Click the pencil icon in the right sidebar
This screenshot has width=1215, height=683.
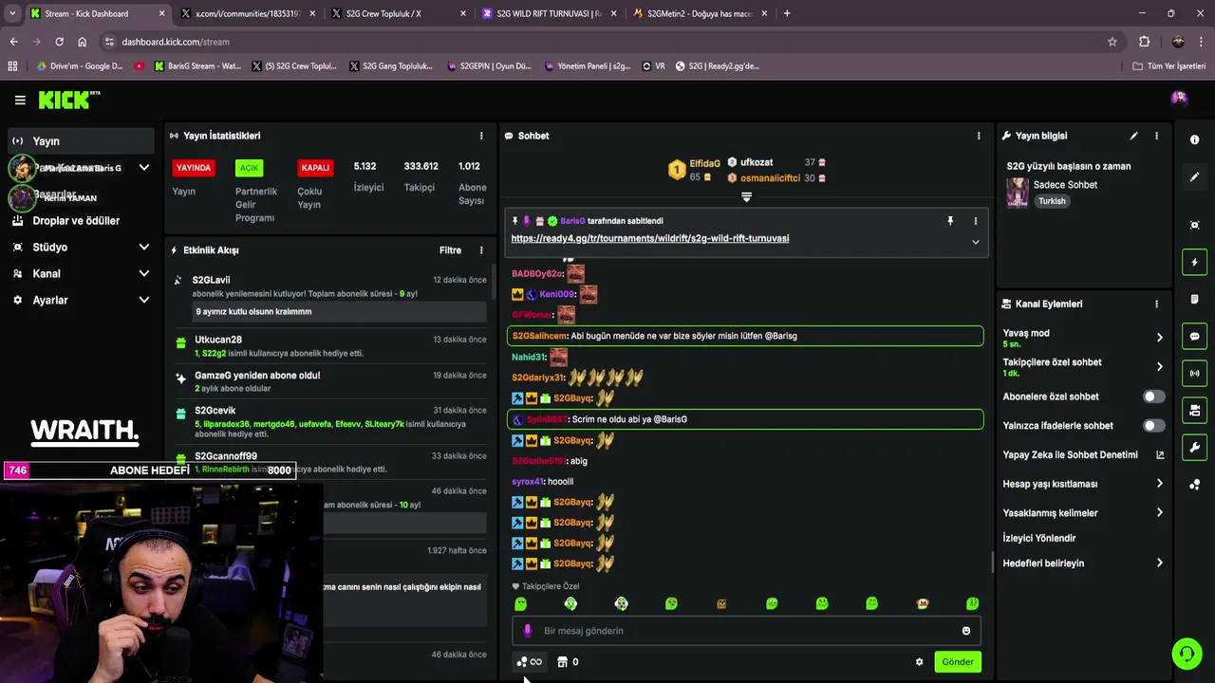[x=1194, y=177]
